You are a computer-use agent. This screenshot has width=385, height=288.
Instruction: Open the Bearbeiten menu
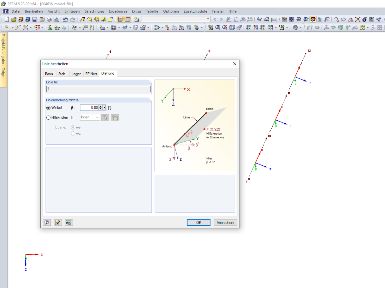pyautogui.click(x=33, y=11)
